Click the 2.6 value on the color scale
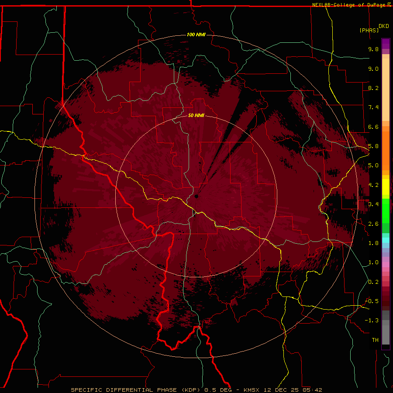This screenshot has width=393, height=393. click(373, 224)
